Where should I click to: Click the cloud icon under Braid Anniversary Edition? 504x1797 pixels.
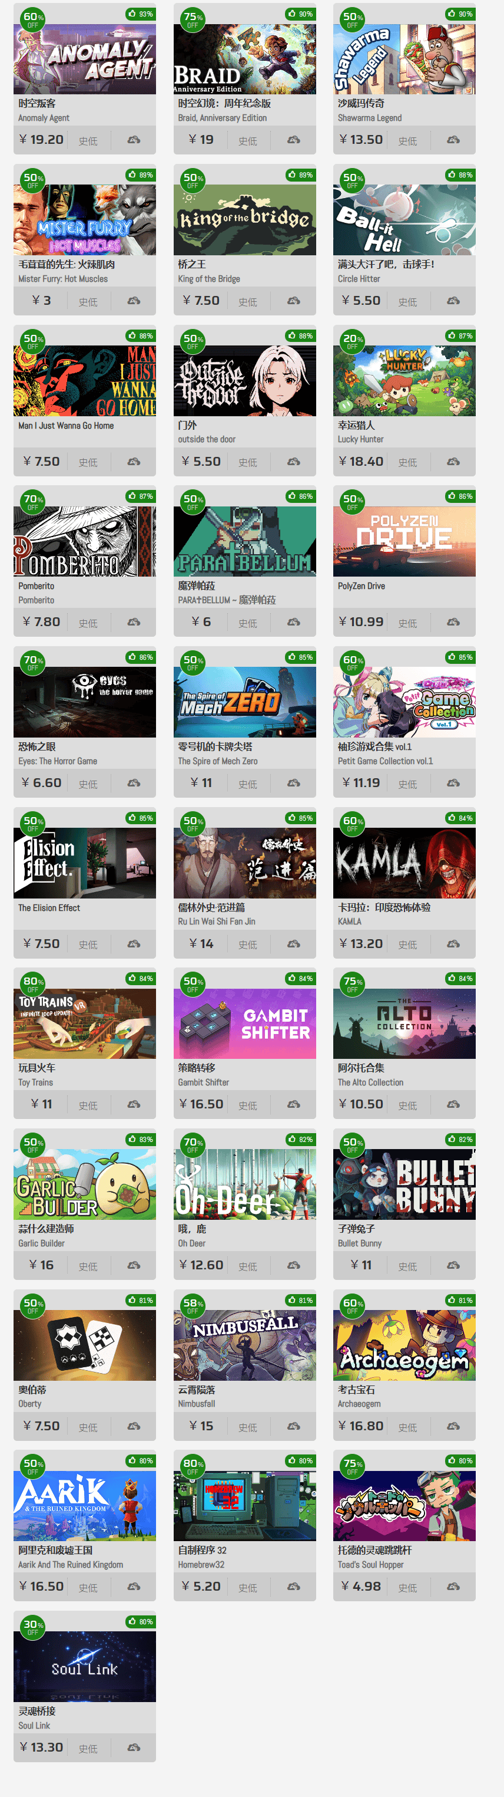pyautogui.click(x=293, y=140)
